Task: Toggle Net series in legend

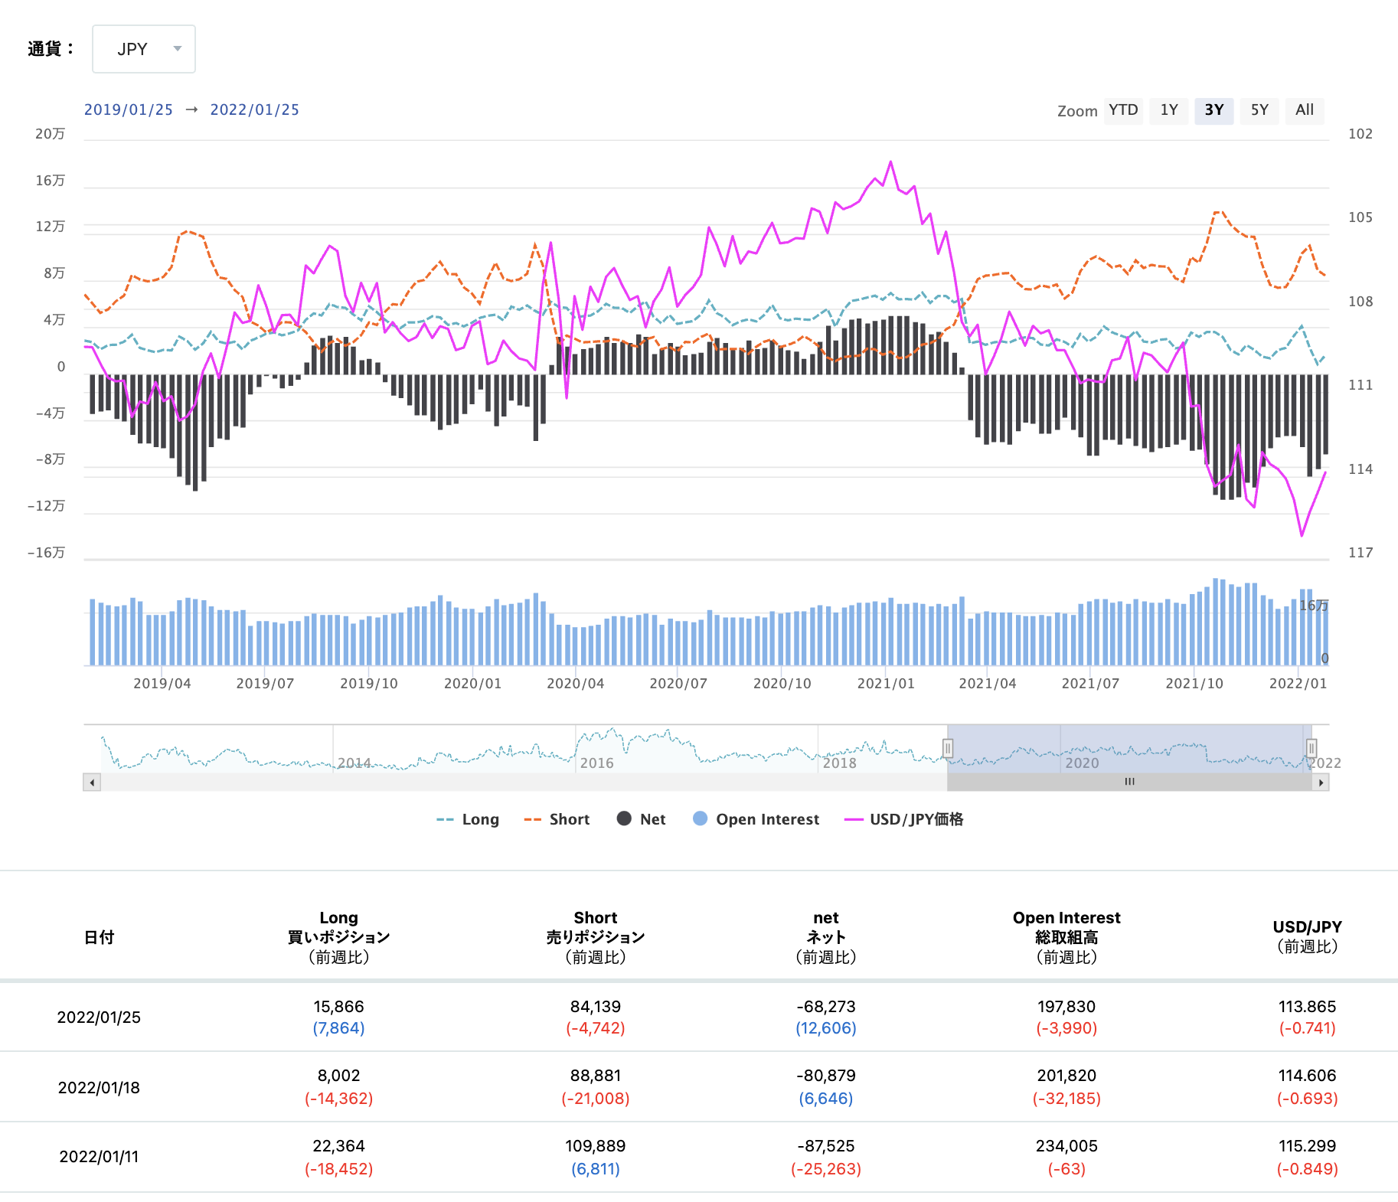Action: point(642,819)
